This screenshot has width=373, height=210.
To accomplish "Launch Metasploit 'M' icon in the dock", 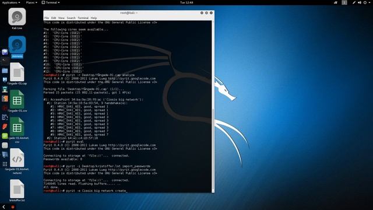I will 5,80.
